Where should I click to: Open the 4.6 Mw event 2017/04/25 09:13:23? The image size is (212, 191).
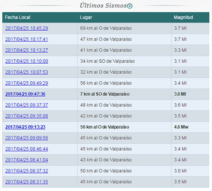[25, 127]
